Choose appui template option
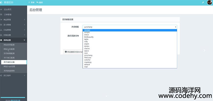The height and width of the screenshot is (101, 213). point(130,51)
